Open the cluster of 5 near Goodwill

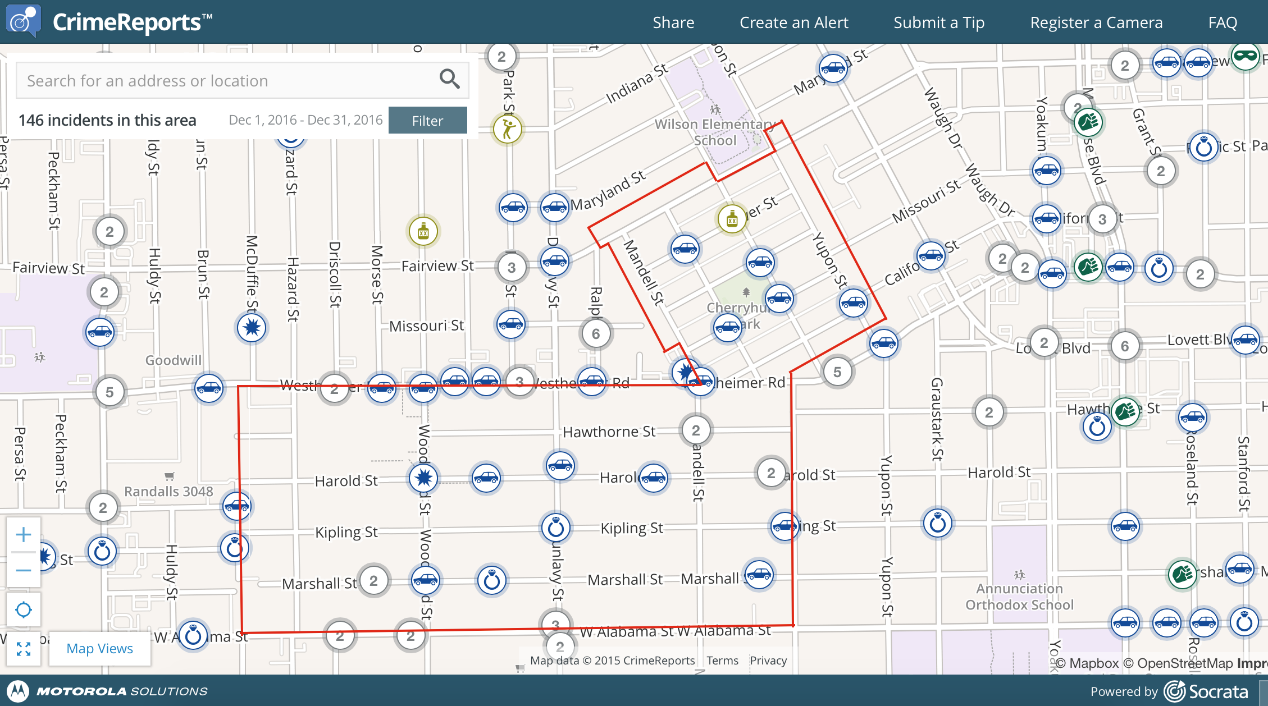click(110, 392)
